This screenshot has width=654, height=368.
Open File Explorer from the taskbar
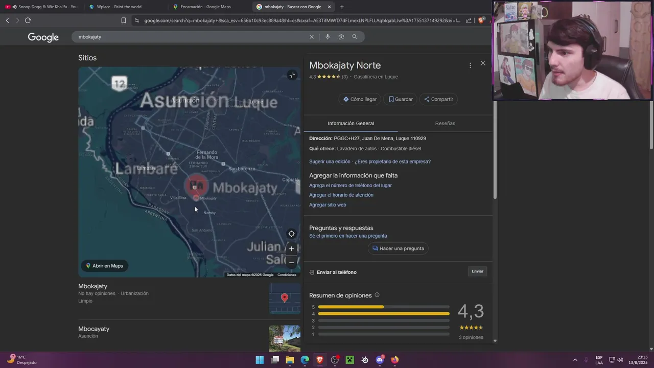[x=290, y=360]
